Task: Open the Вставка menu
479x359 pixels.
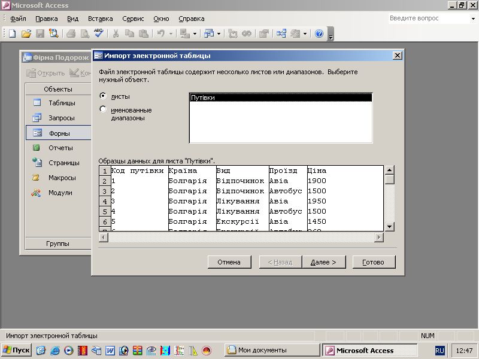Action: [100, 19]
